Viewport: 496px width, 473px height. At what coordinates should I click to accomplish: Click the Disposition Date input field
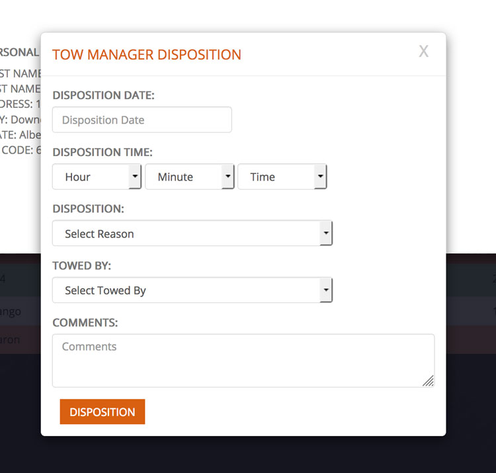click(x=142, y=120)
